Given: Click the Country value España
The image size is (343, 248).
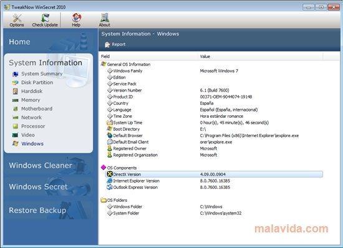Looking at the screenshot, I should pyautogui.click(x=206, y=103).
